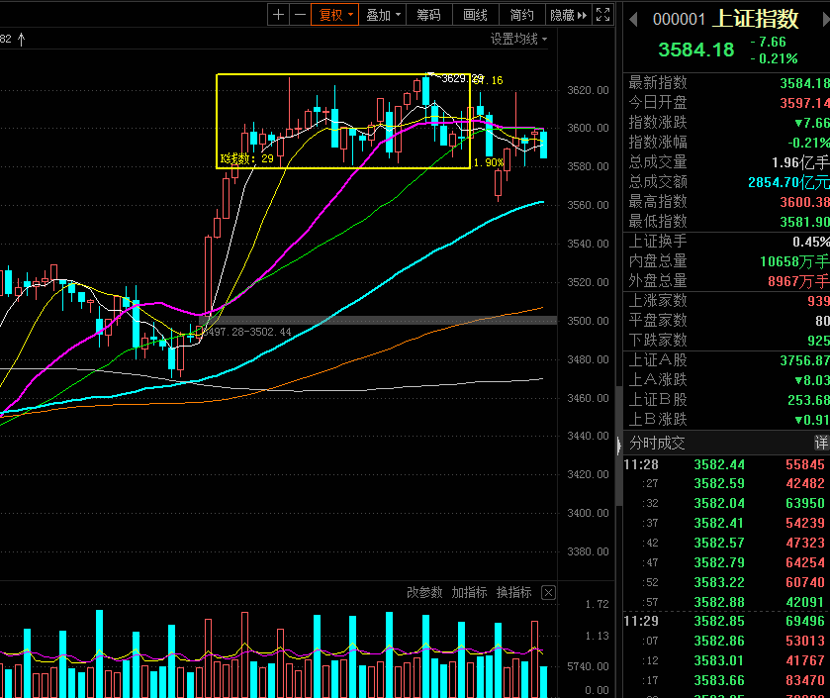Close the volume indicator panel
This screenshot has width=830, height=698.
point(549,592)
